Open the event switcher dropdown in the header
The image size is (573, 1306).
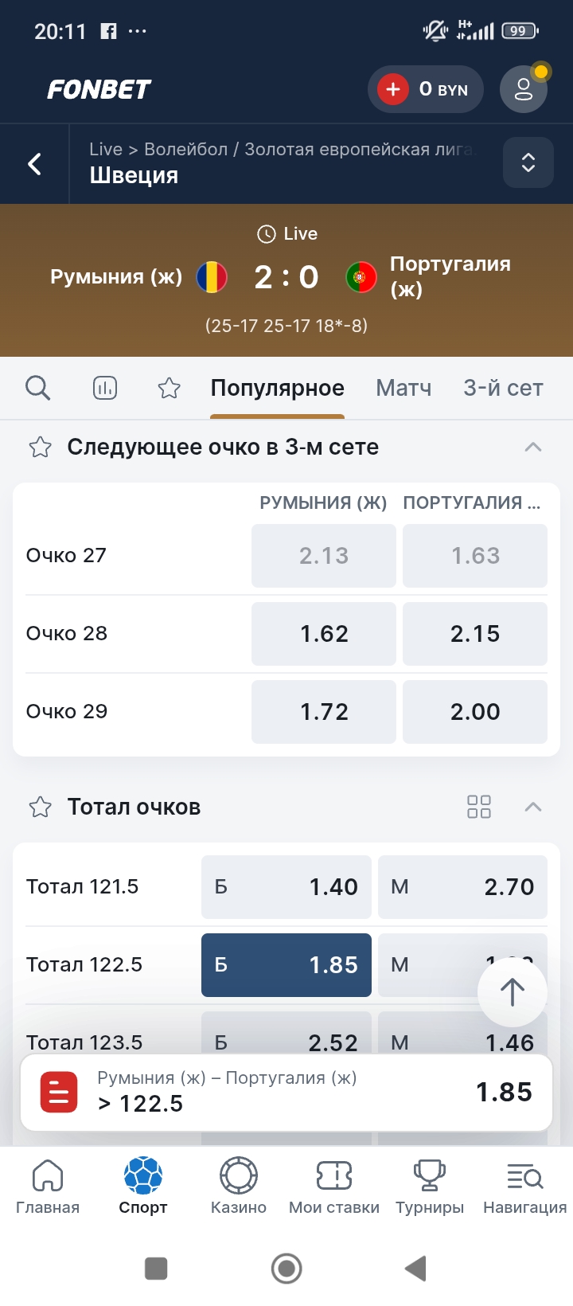tap(528, 162)
